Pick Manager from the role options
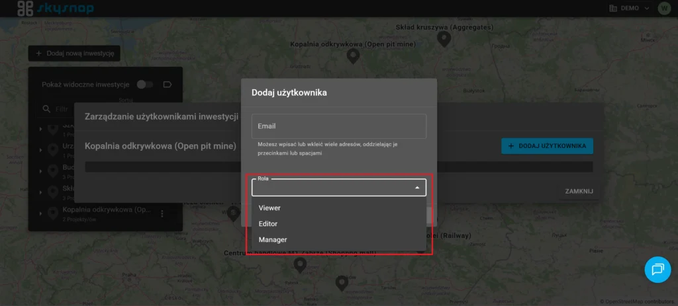Viewport: 678px width, 306px height. 273,239
